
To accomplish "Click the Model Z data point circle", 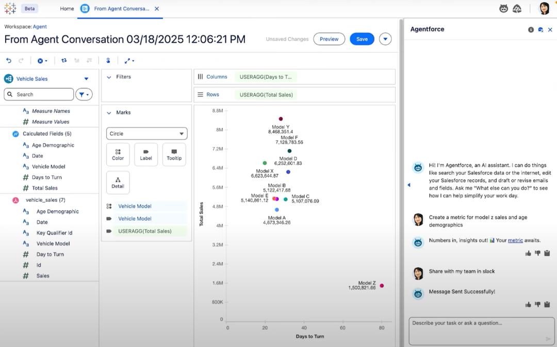I will coord(382,286).
